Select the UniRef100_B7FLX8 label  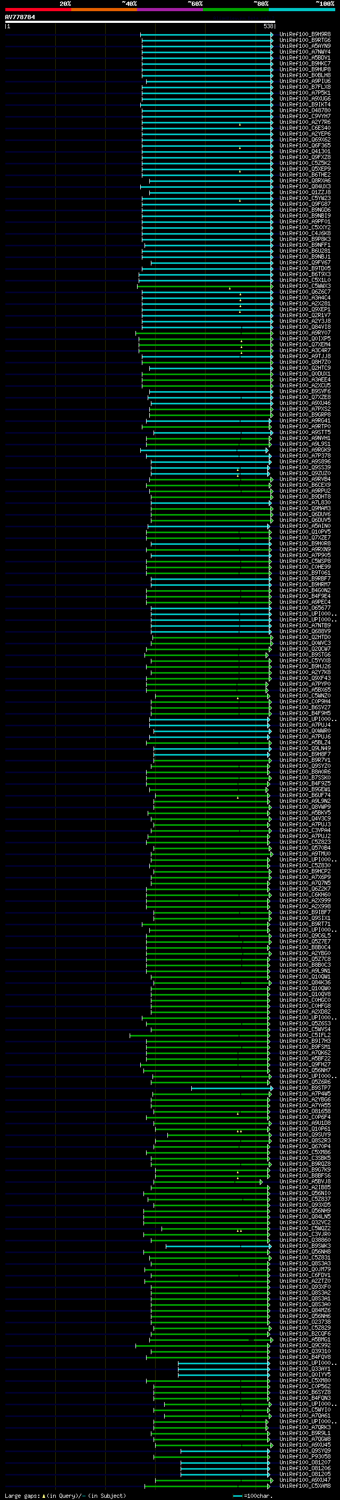coord(305,87)
